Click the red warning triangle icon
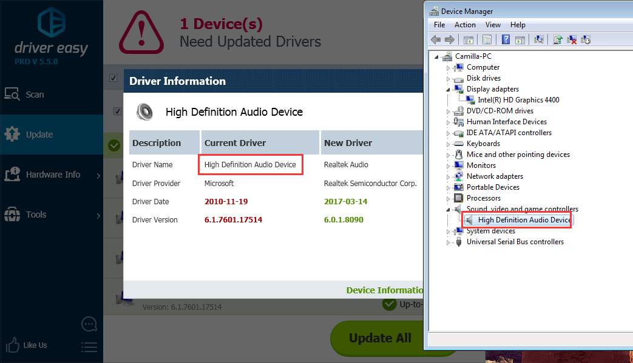Screen dimensions: 633x363 pyautogui.click(x=141, y=33)
